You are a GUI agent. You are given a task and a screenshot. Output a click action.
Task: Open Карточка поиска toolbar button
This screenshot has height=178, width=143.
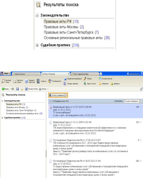coord(18,81)
